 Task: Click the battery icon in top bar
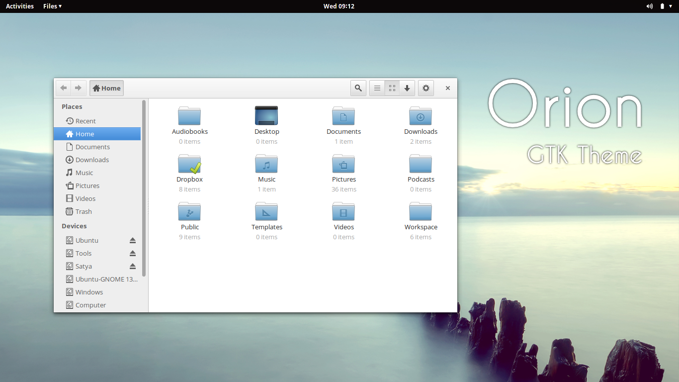[x=662, y=6]
